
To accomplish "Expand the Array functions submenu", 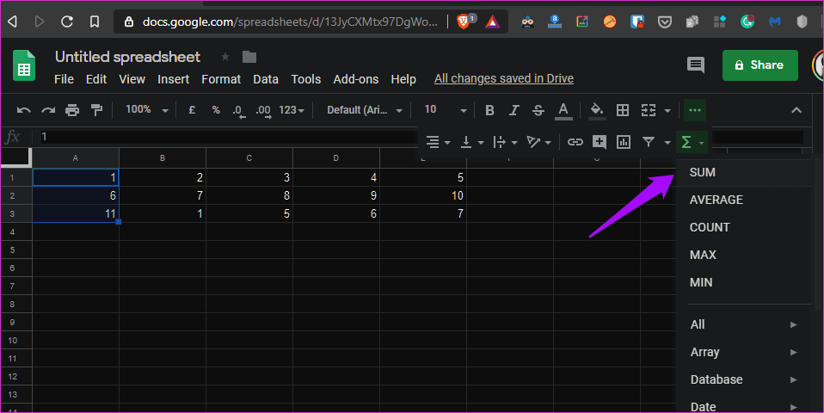I will pos(744,352).
